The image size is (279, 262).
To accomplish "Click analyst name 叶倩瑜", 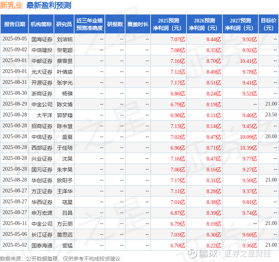I will click(x=65, y=72).
